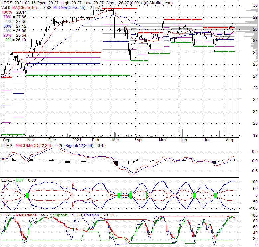Click the 30 price axis label
Image resolution: width=259 pixels, height=247 pixels.
coord(255,5)
